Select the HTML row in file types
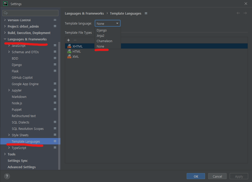The image size is (252, 182). click(156, 51)
